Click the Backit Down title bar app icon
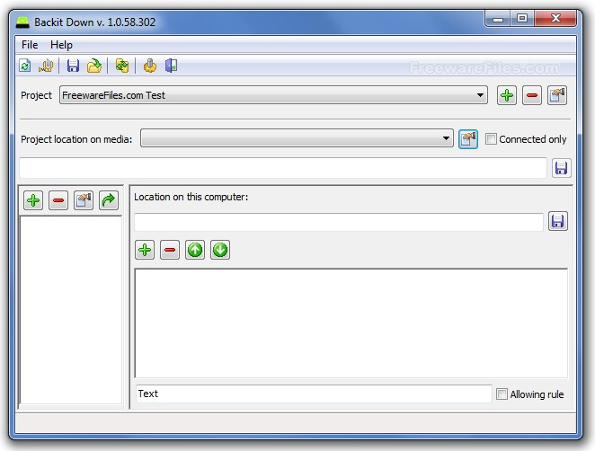Image resolution: width=595 pixels, height=451 pixels. [22, 22]
